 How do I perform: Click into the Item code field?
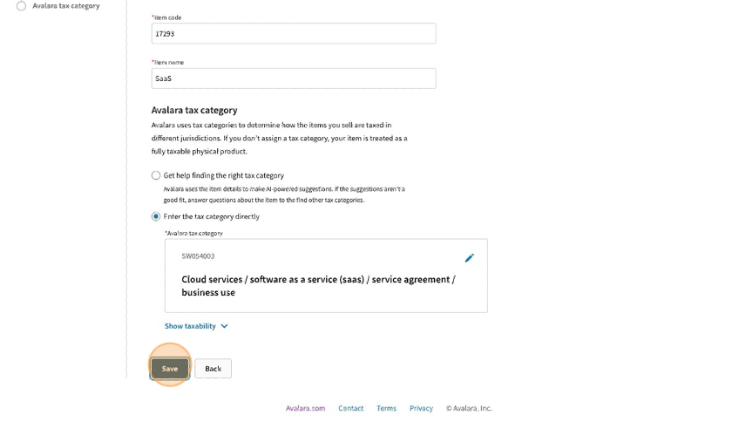pos(293,33)
